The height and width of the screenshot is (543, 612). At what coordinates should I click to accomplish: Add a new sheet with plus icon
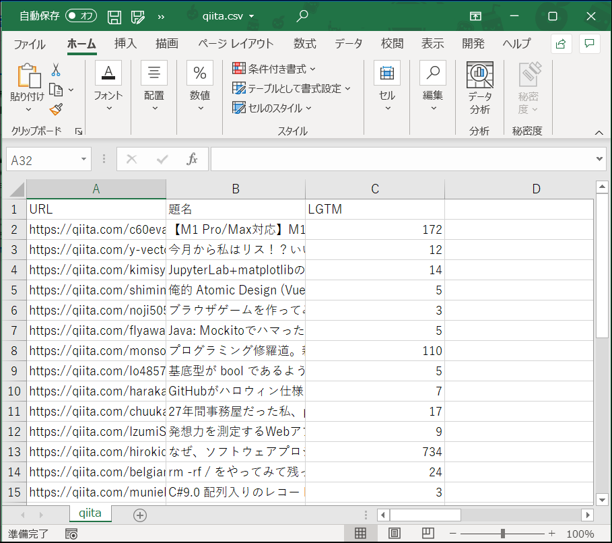point(140,515)
